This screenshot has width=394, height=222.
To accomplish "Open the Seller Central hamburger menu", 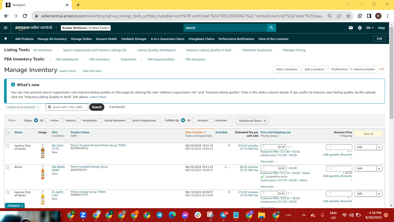I will point(6,28).
